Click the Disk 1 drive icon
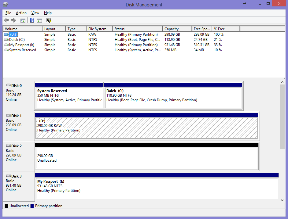The image size is (288, 219). [x=9, y=116]
